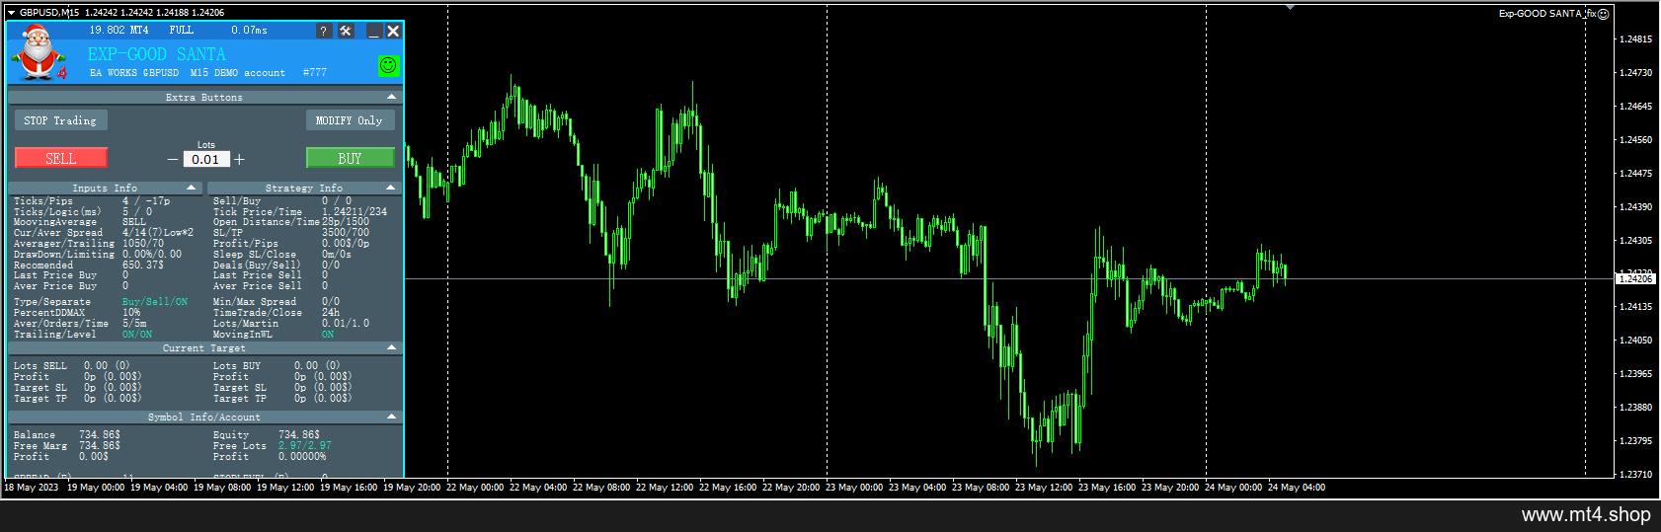The width and height of the screenshot is (1661, 532).
Task: Click the MODIFY Only button
Action: click(x=350, y=120)
